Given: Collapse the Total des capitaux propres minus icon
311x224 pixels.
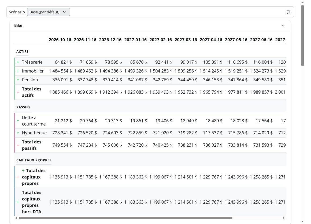Looking at the screenshot, I should 18,177.
